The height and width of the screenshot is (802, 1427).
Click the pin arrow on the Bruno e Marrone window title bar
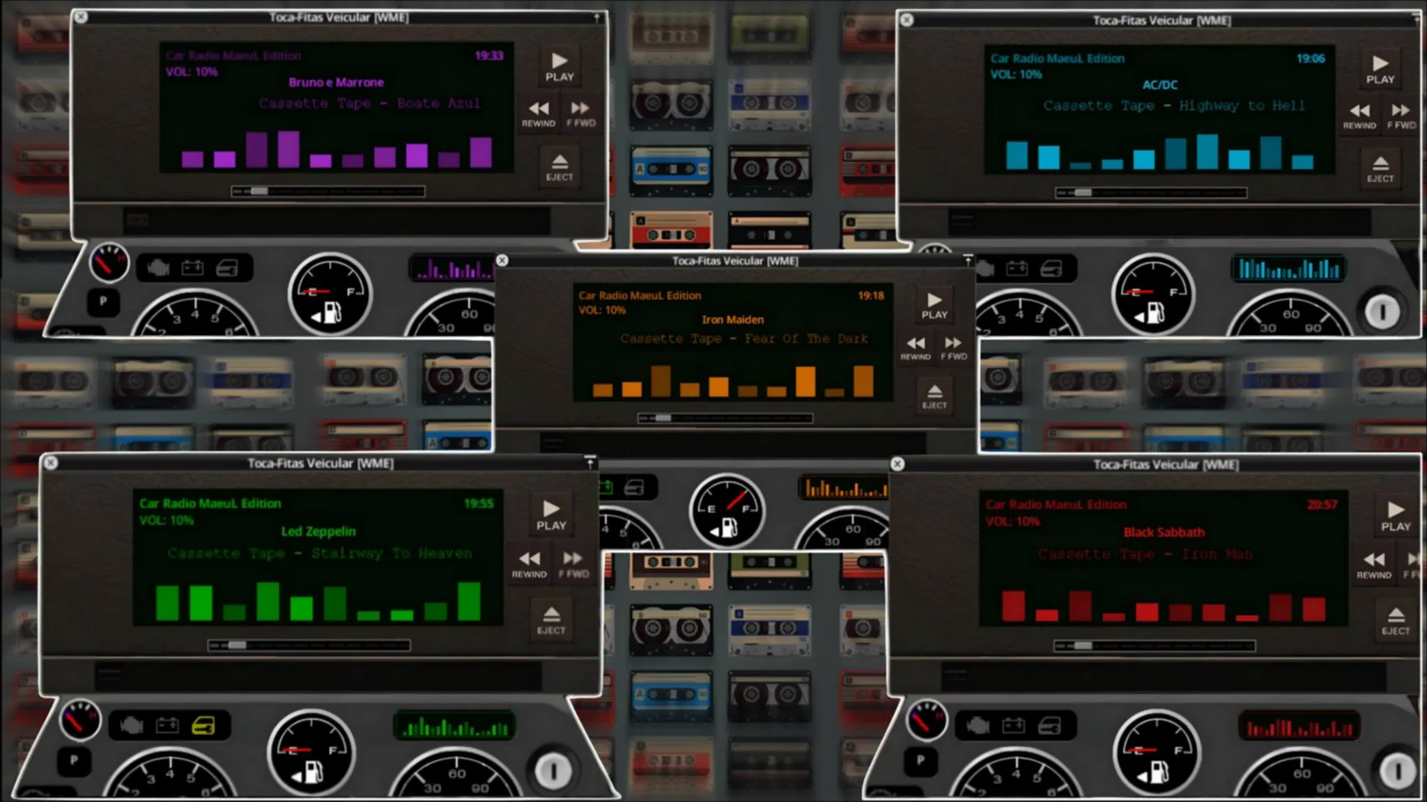coord(596,17)
